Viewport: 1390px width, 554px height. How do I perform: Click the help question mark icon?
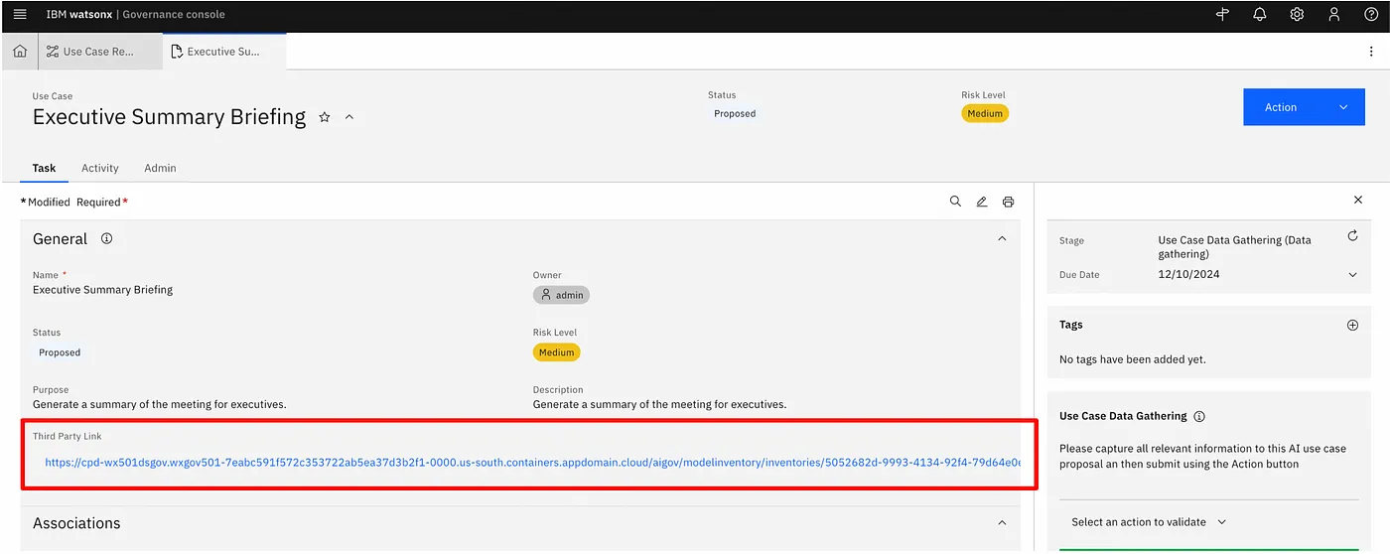(1371, 15)
